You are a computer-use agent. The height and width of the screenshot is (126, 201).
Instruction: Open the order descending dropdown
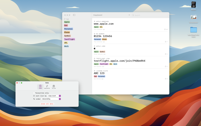point(51,99)
